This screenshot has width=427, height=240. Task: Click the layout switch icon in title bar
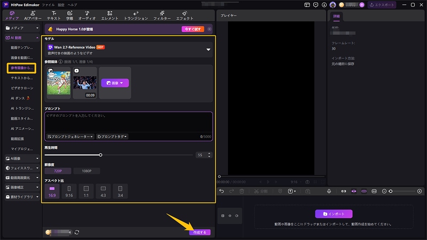pos(307,5)
